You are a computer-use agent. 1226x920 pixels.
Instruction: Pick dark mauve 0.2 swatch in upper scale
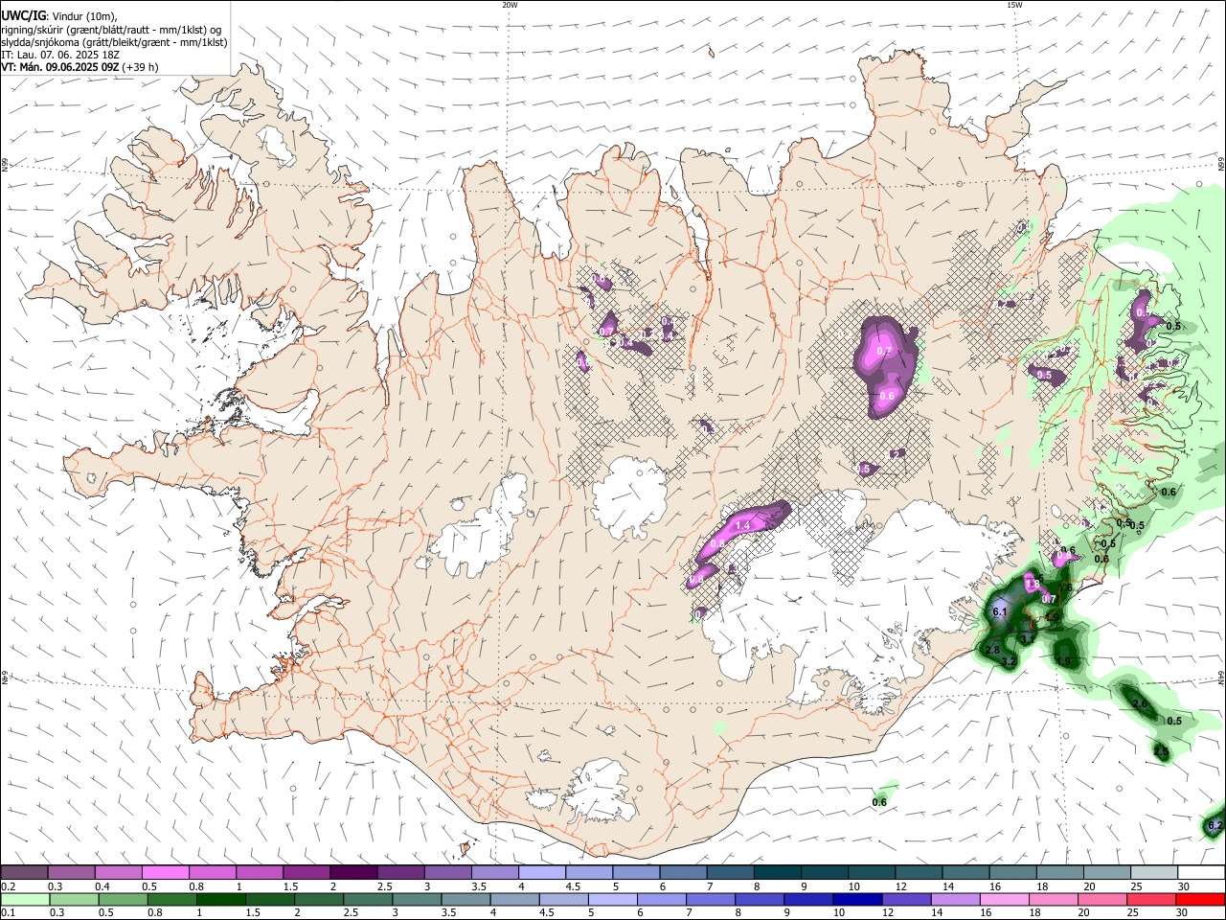tap(24, 873)
